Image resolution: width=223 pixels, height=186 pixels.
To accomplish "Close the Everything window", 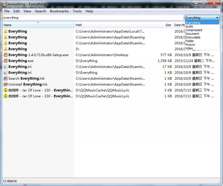I will point(214,3).
